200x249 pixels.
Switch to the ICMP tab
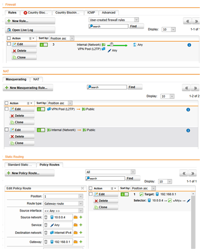[x=91, y=12]
